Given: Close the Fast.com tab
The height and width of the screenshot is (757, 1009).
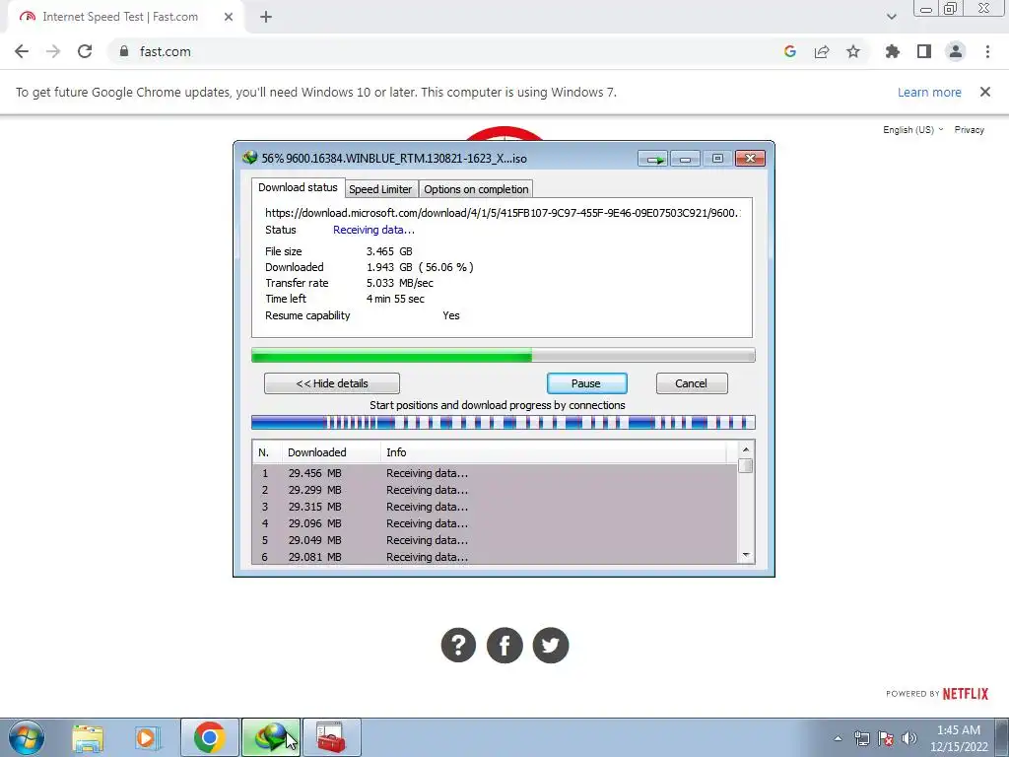Looking at the screenshot, I should coord(229,17).
